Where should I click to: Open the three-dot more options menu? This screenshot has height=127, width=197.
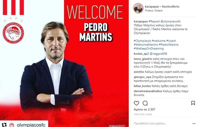click(194, 124)
